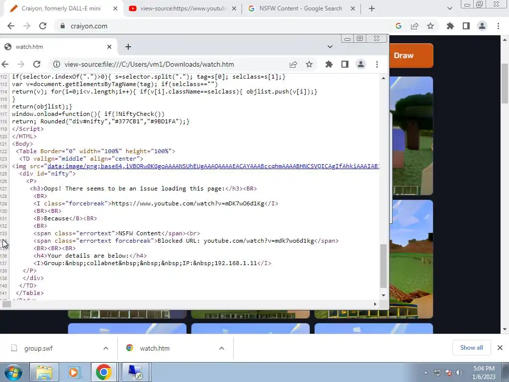Viewport: 509px width, 382px height.
Task: Open profile icon in the watch.htm window
Action: click(x=361, y=64)
